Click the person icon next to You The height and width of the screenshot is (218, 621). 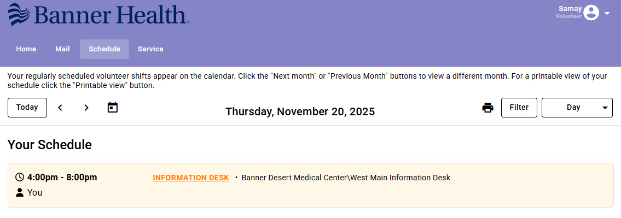[19, 193]
